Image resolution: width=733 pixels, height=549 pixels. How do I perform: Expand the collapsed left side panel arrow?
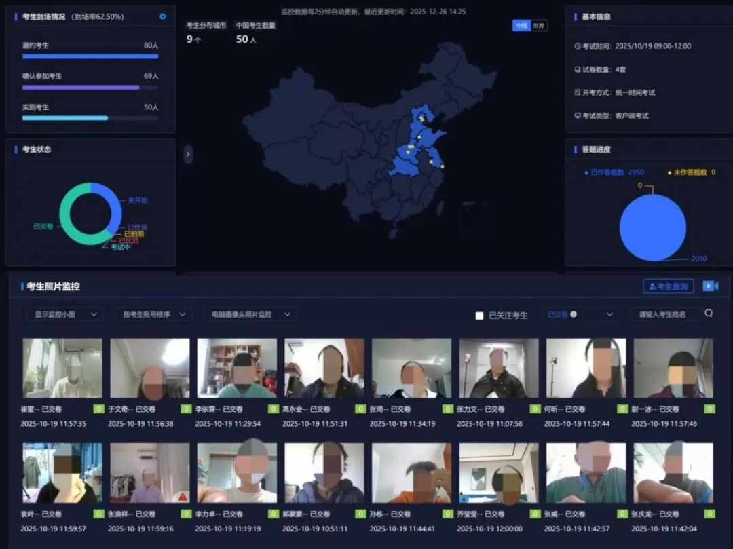point(188,155)
